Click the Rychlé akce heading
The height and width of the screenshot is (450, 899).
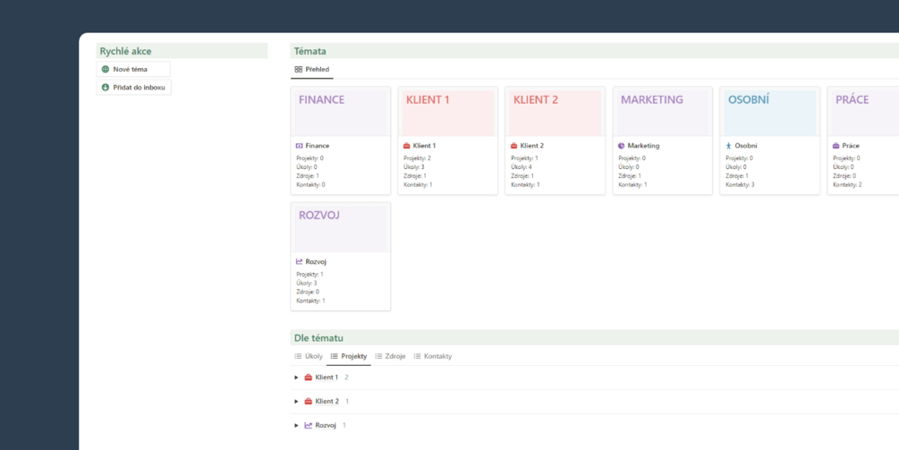click(125, 51)
